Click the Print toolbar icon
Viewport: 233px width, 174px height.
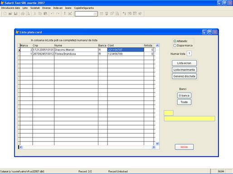[23, 14]
